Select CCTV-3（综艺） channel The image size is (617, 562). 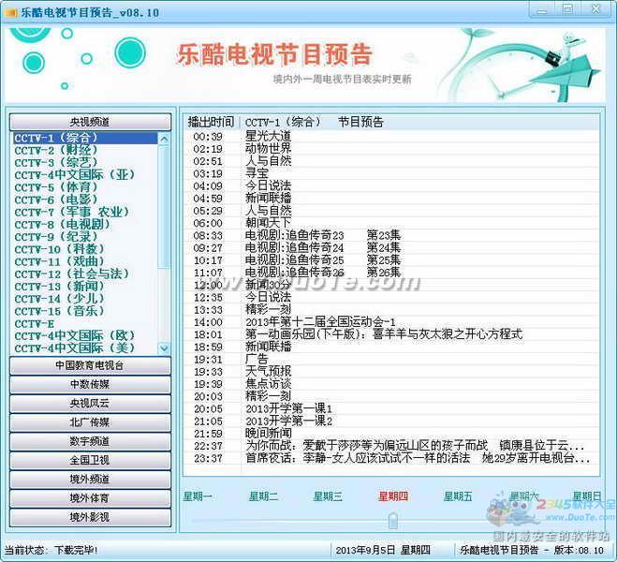click(85, 163)
